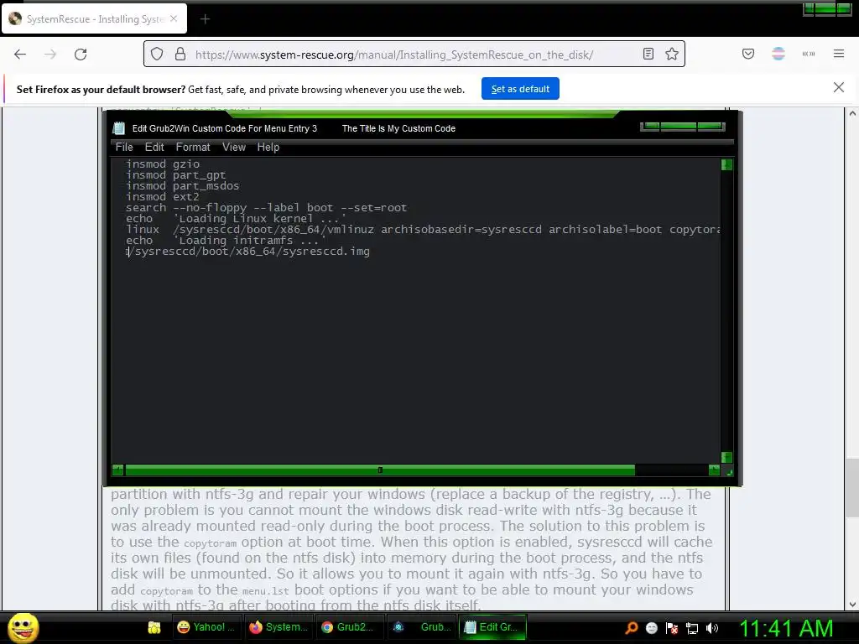Bookmark this page with the star icon
The width and height of the screenshot is (859, 644).
coord(672,54)
